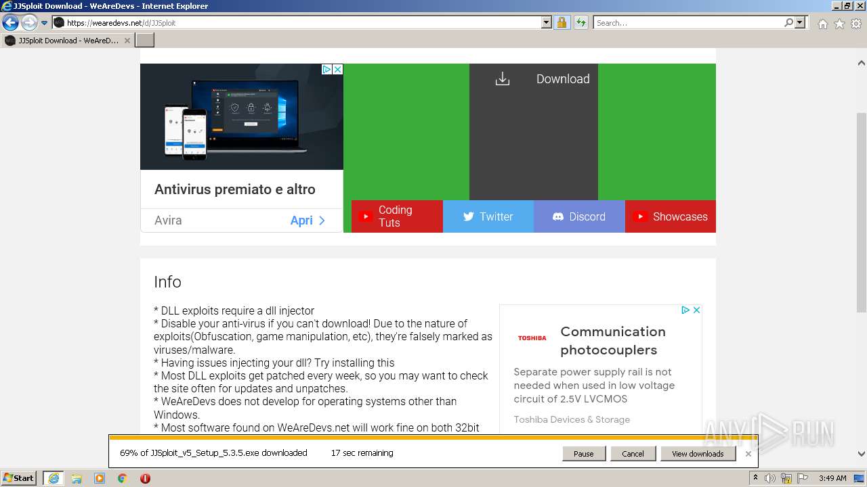Click the Toshiba logo in ad
The image size is (867, 487).
click(x=532, y=338)
